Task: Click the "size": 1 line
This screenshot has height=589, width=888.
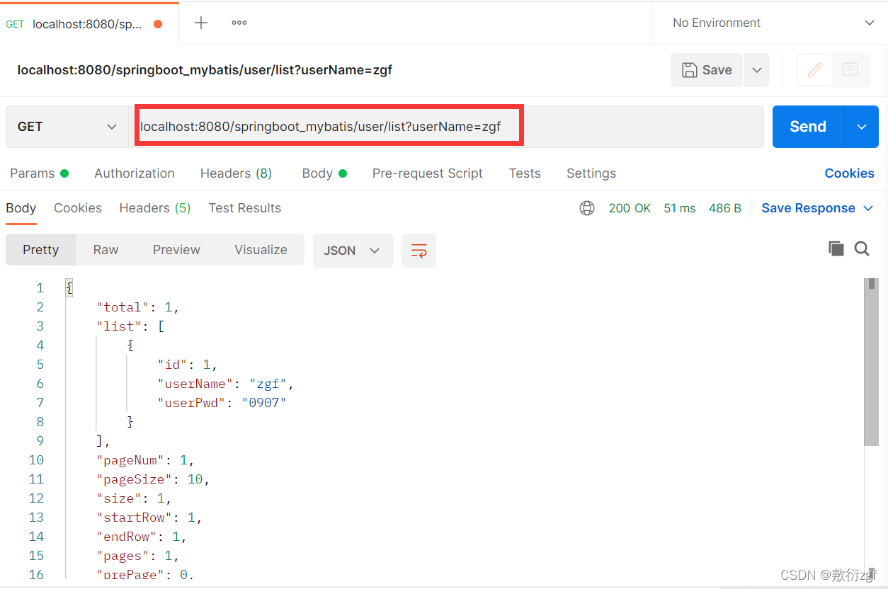Action: tap(135, 498)
